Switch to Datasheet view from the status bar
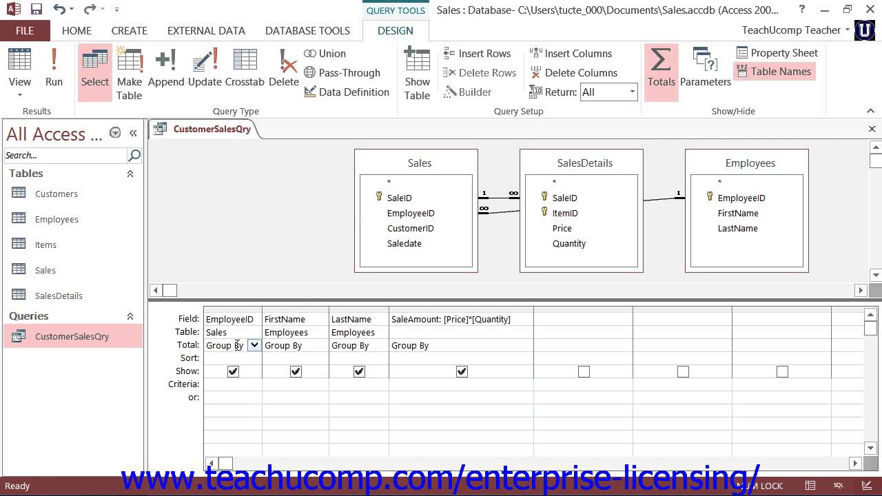This screenshot has height=496, width=882. (811, 486)
